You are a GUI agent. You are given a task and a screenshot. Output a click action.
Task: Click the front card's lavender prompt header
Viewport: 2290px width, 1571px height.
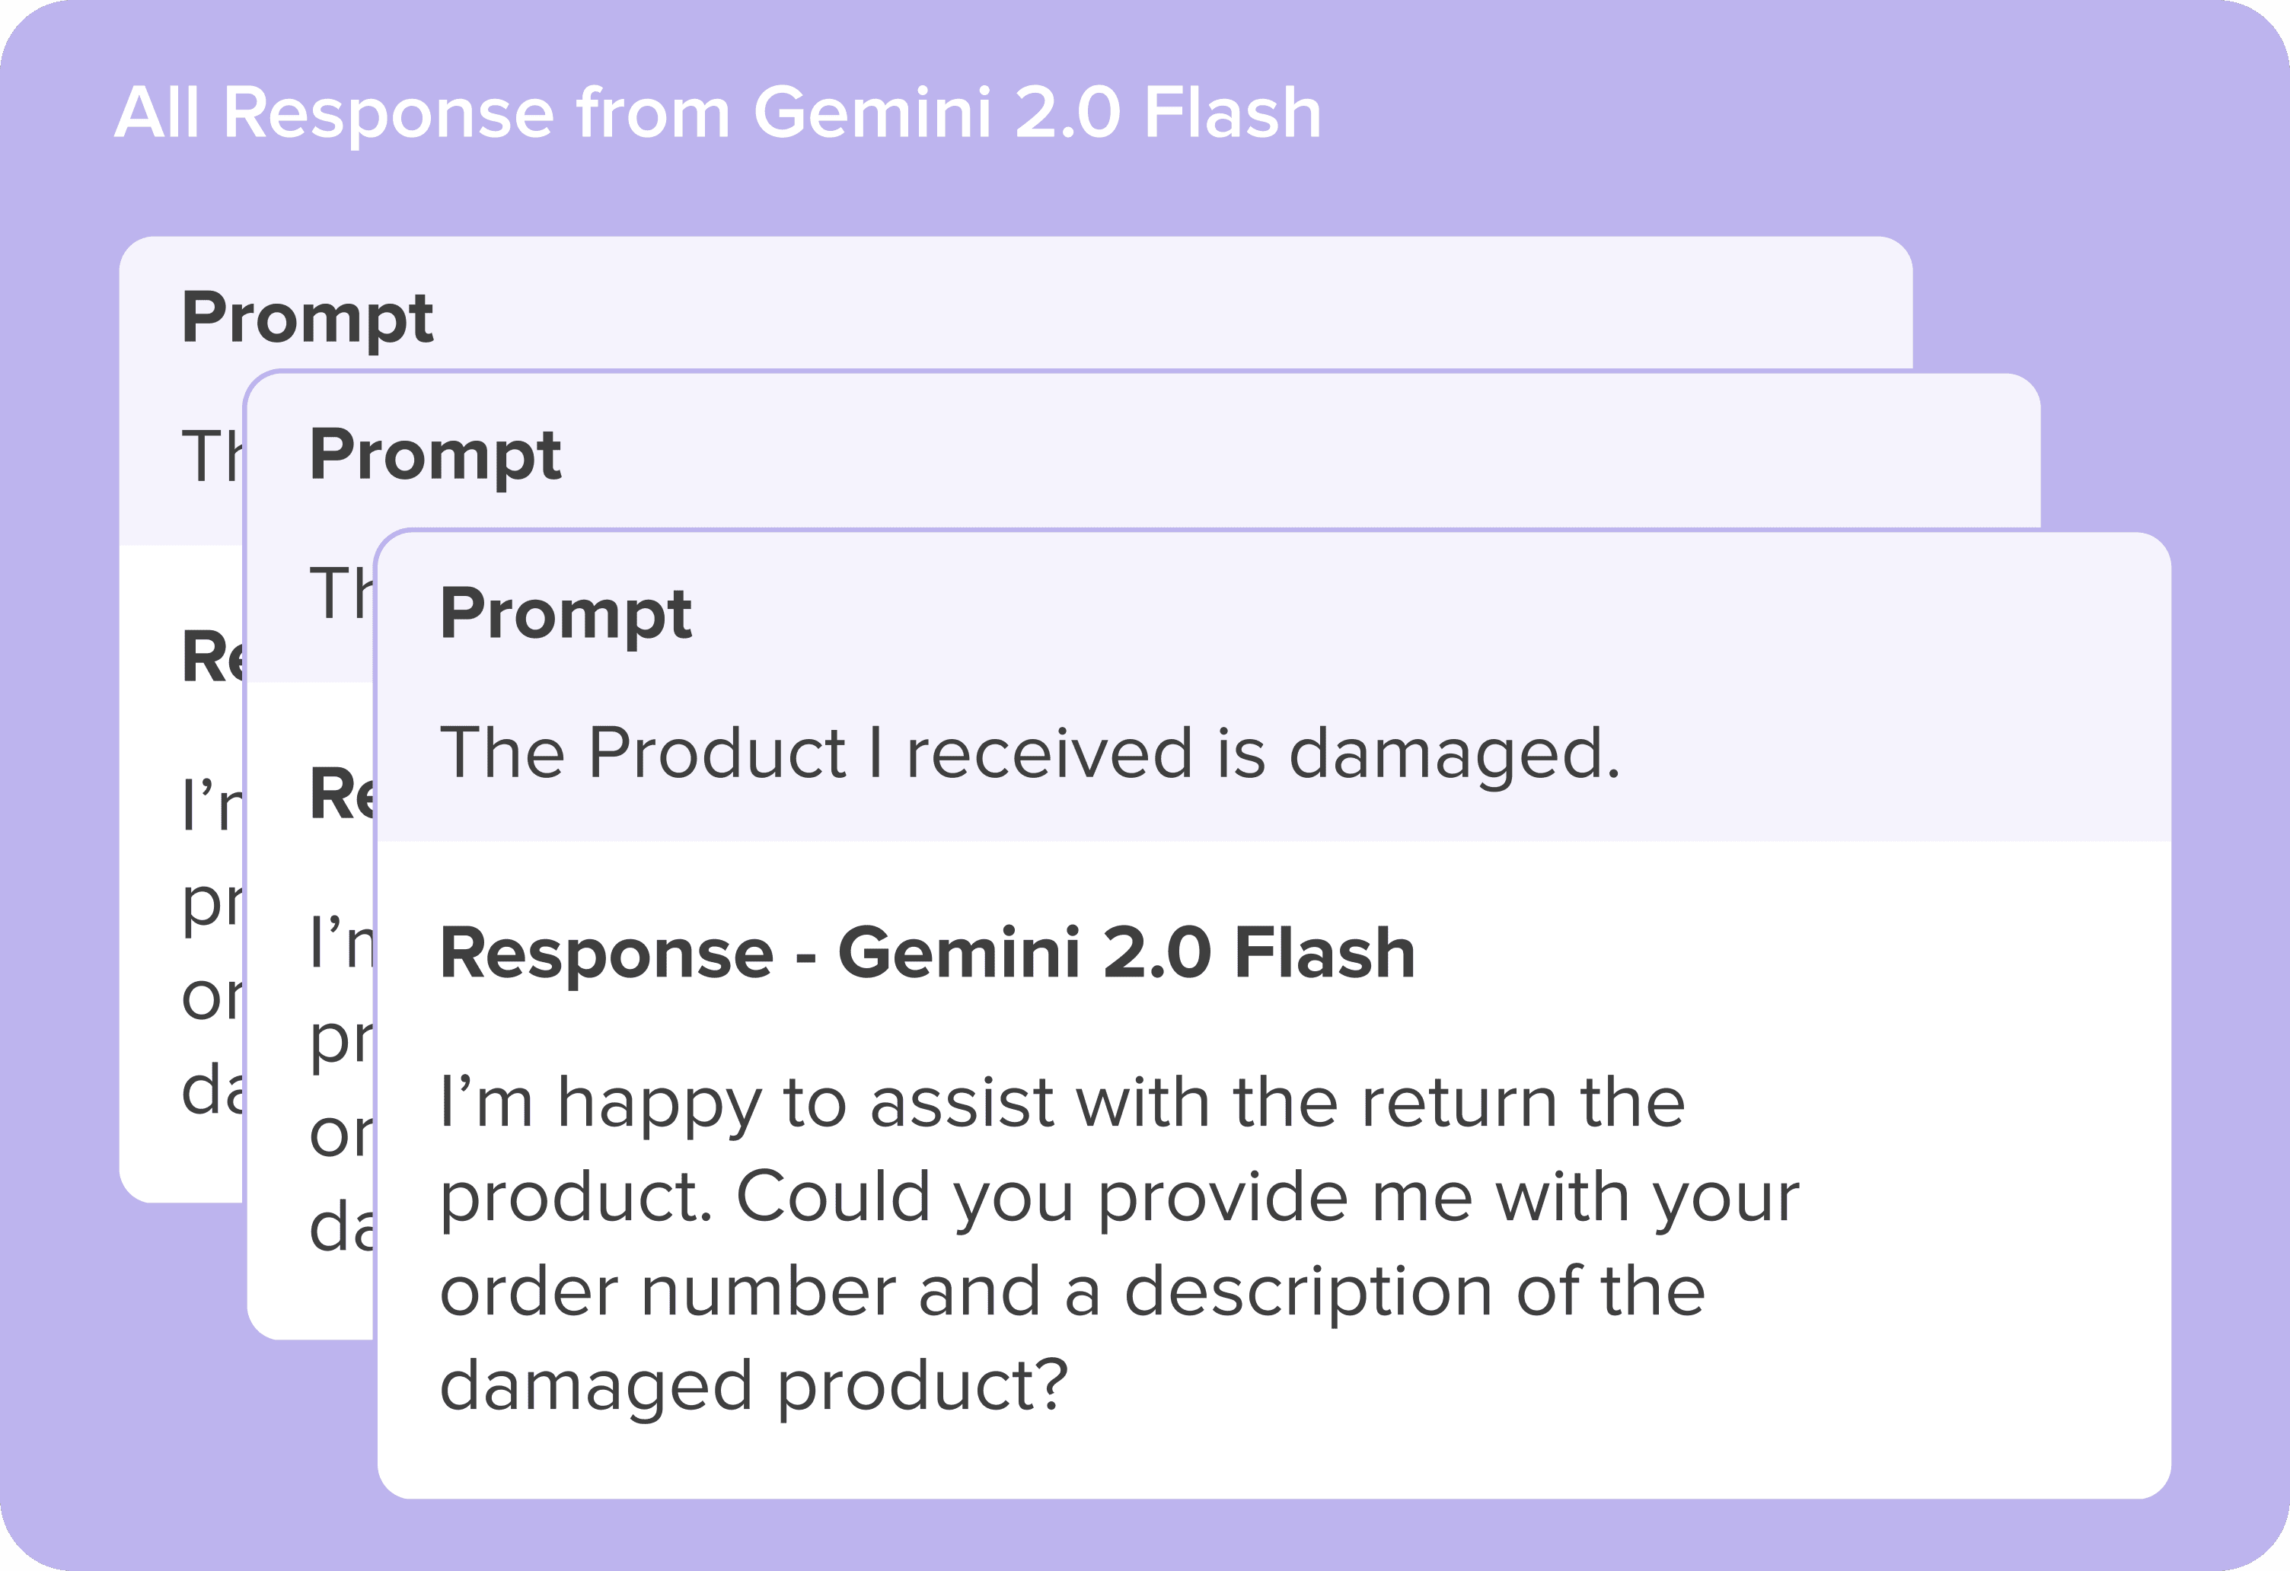1274,687
